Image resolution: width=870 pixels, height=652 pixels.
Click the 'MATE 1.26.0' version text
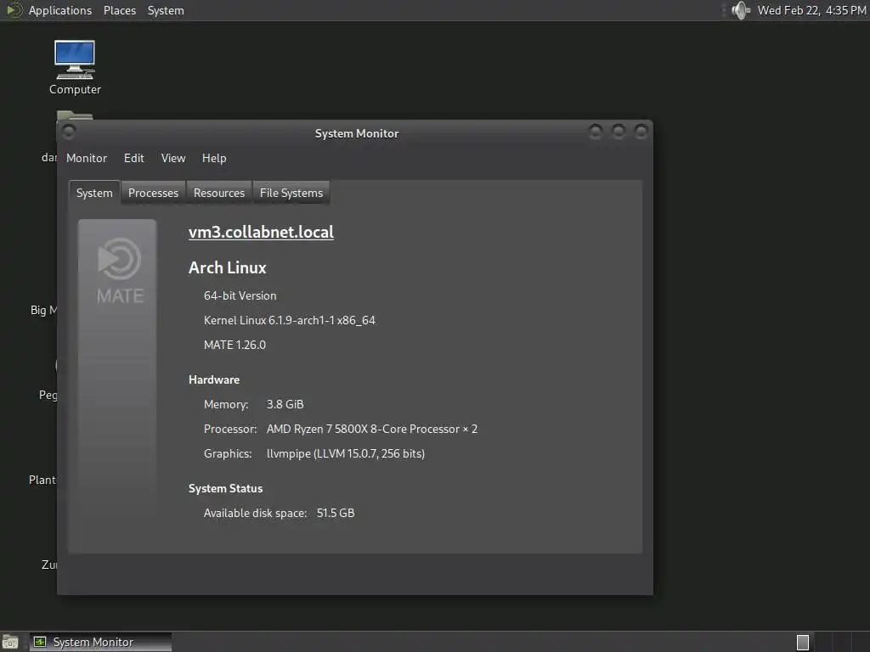coord(234,345)
